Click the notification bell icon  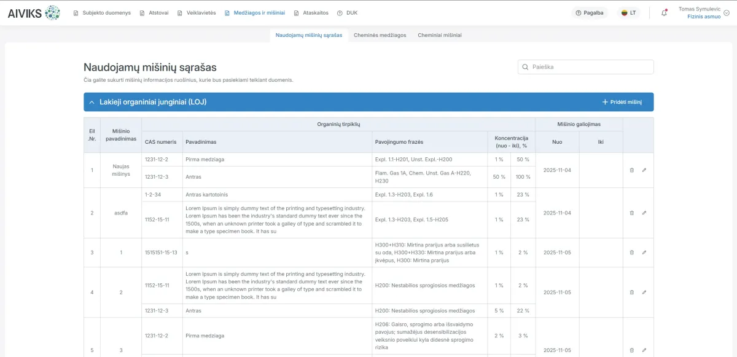[664, 13]
